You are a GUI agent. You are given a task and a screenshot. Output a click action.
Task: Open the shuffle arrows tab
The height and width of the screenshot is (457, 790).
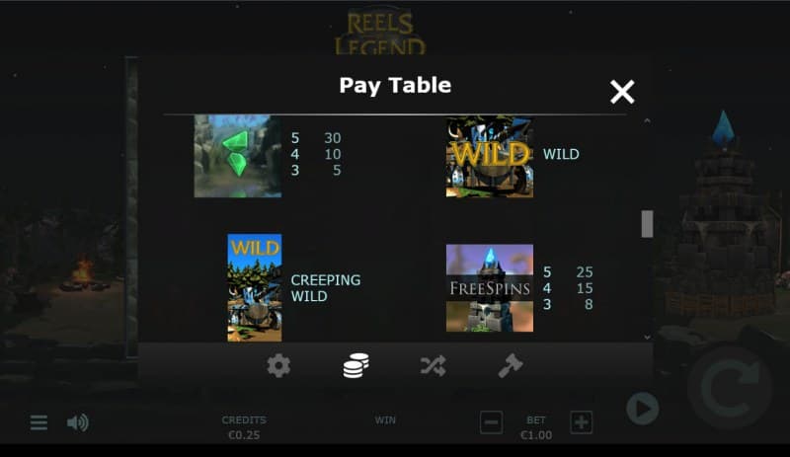tap(433, 366)
